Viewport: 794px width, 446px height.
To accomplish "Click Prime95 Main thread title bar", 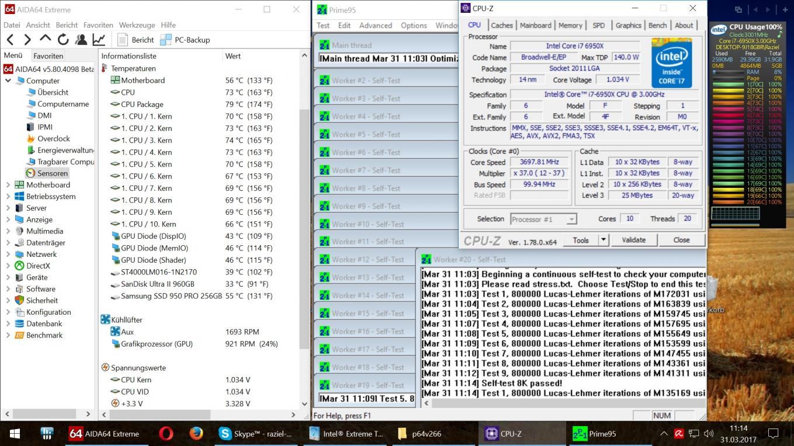I will coord(387,45).
